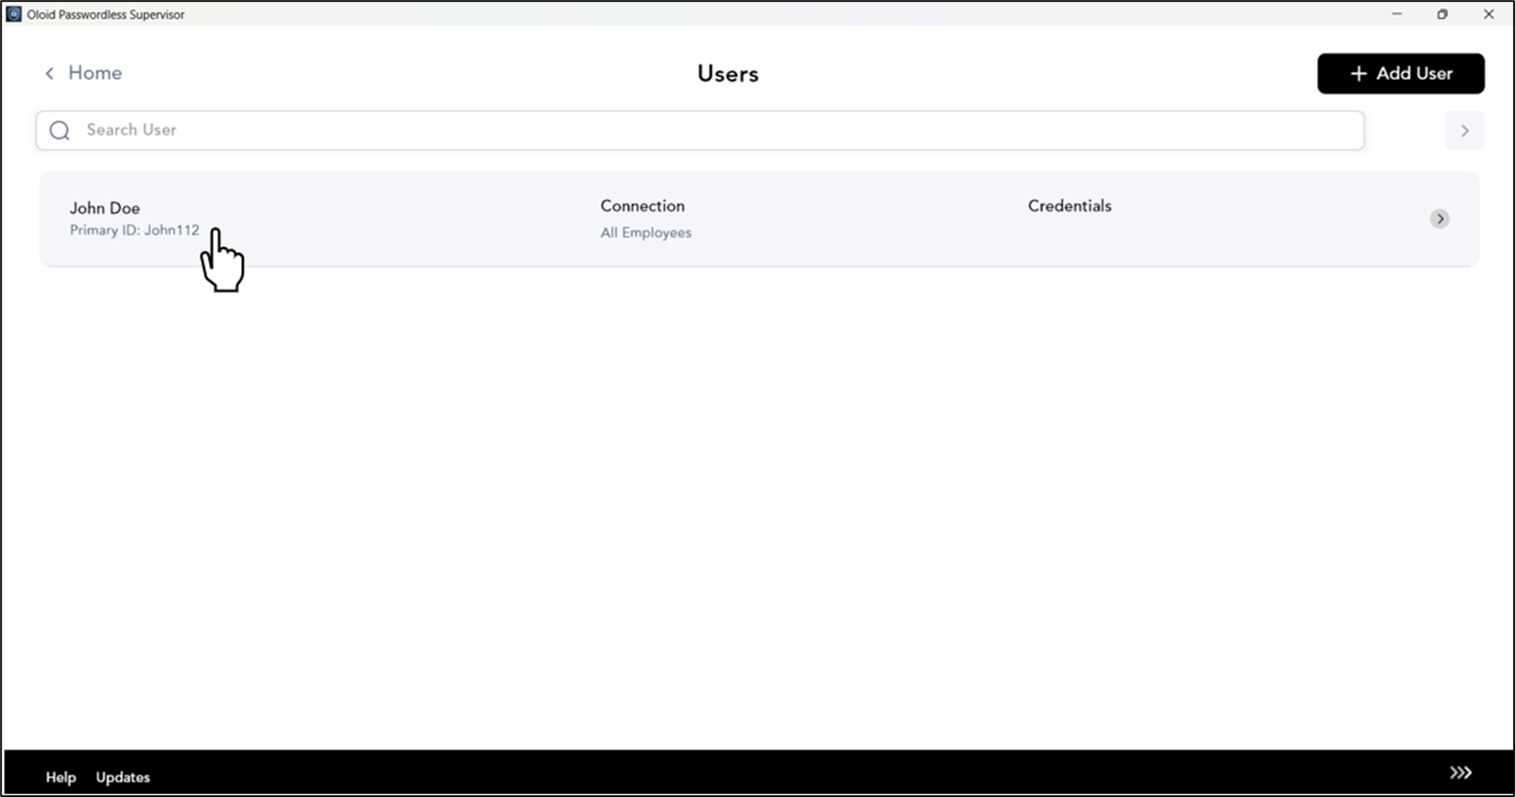
Task: Click the next-page arrow beside search bar
Action: click(1464, 131)
